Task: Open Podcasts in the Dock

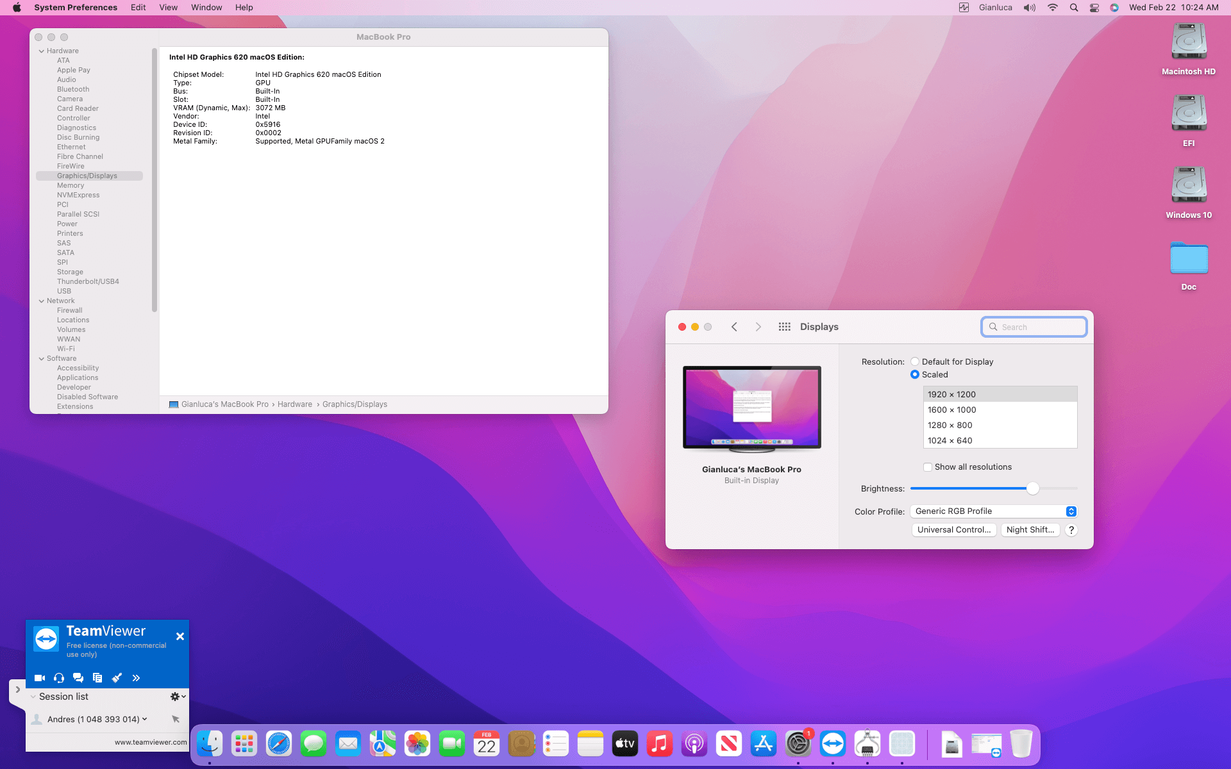Action: coord(694,744)
